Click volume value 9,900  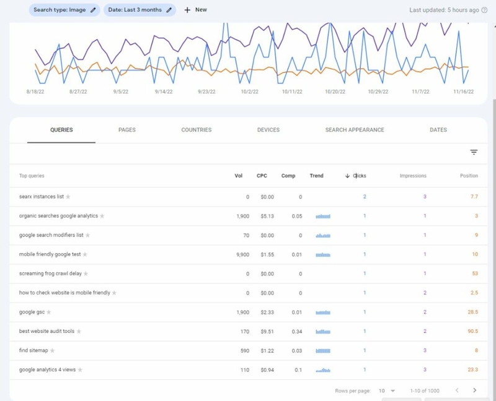242,254
